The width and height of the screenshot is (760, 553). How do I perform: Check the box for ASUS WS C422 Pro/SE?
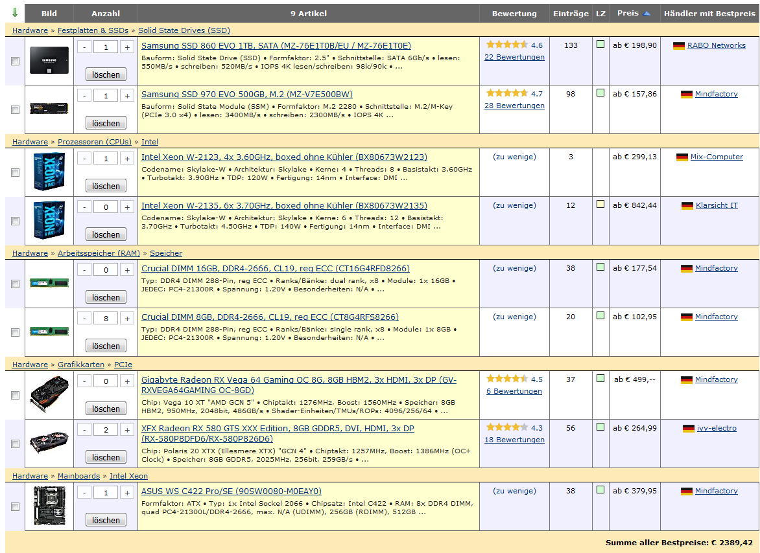pyautogui.click(x=16, y=506)
